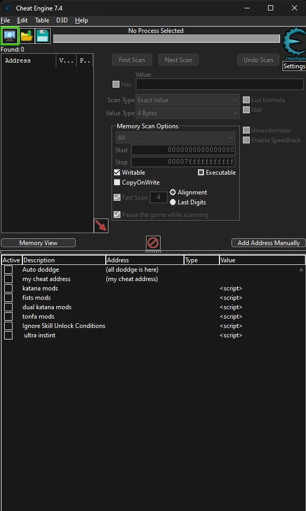Viewport: 306px width, 511px height.
Task: Click the scan Value input field
Action: pyautogui.click(x=219, y=84)
